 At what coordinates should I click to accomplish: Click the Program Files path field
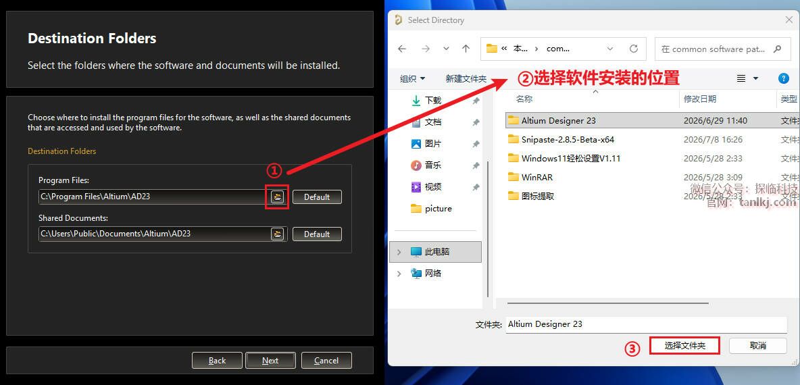[x=154, y=197]
